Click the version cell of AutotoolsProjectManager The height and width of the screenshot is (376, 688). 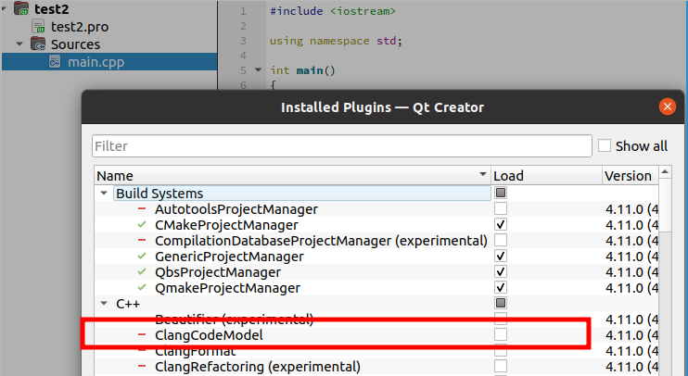[x=631, y=209]
